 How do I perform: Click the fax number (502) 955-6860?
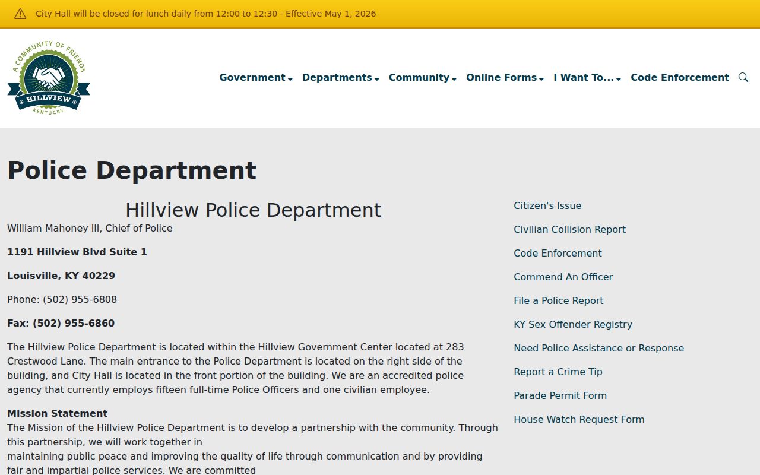[x=74, y=323]
